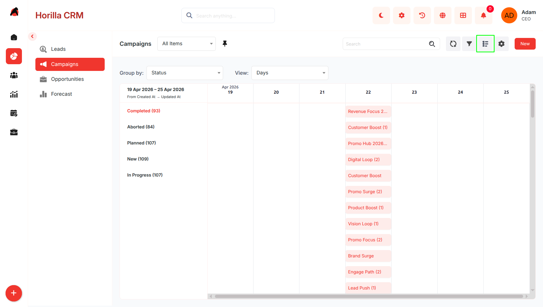This screenshot has height=307, width=543.
Task: Collapse the side menu with chevron arrow
Action: [32, 36]
